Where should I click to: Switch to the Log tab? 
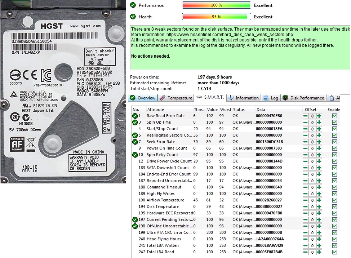click(x=271, y=98)
